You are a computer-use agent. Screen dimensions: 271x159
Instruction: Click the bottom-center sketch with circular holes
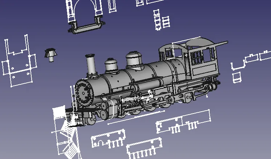pyautogui.click(x=108, y=139)
